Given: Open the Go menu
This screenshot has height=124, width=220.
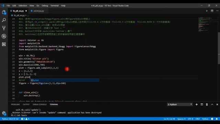Looking at the screenshot, I should coord(38,6).
